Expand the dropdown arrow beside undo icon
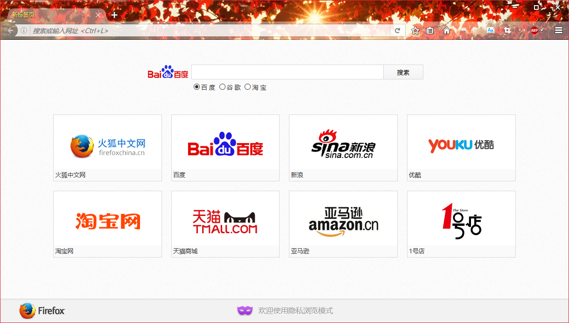 click(x=476, y=31)
